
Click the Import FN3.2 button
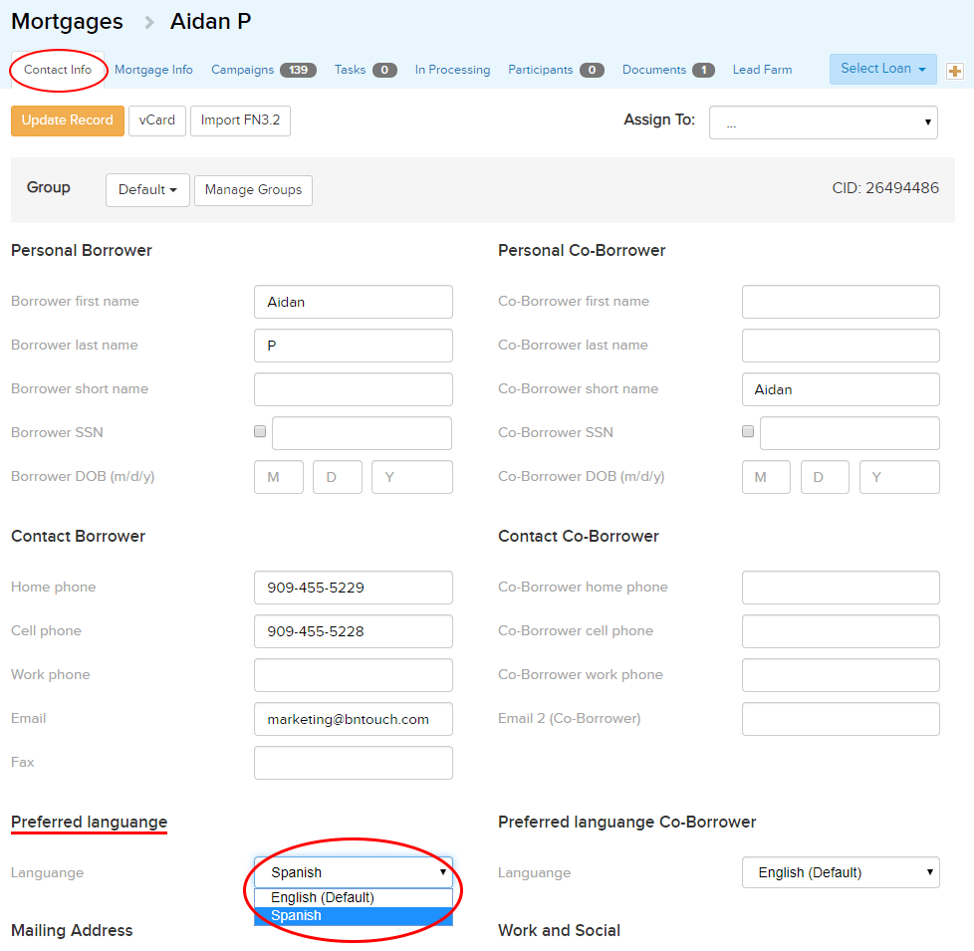[x=240, y=120]
